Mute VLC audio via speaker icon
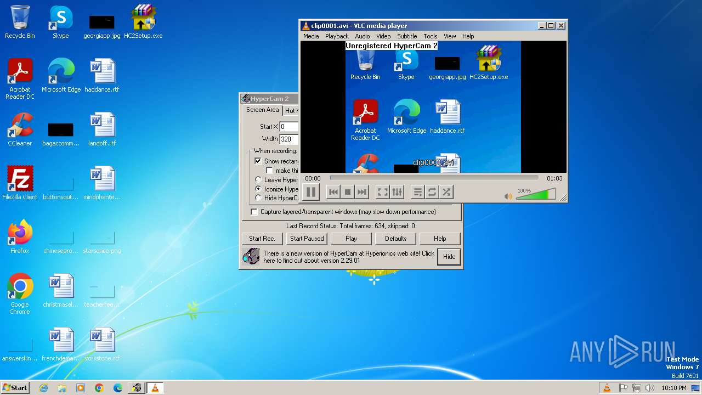 508,196
